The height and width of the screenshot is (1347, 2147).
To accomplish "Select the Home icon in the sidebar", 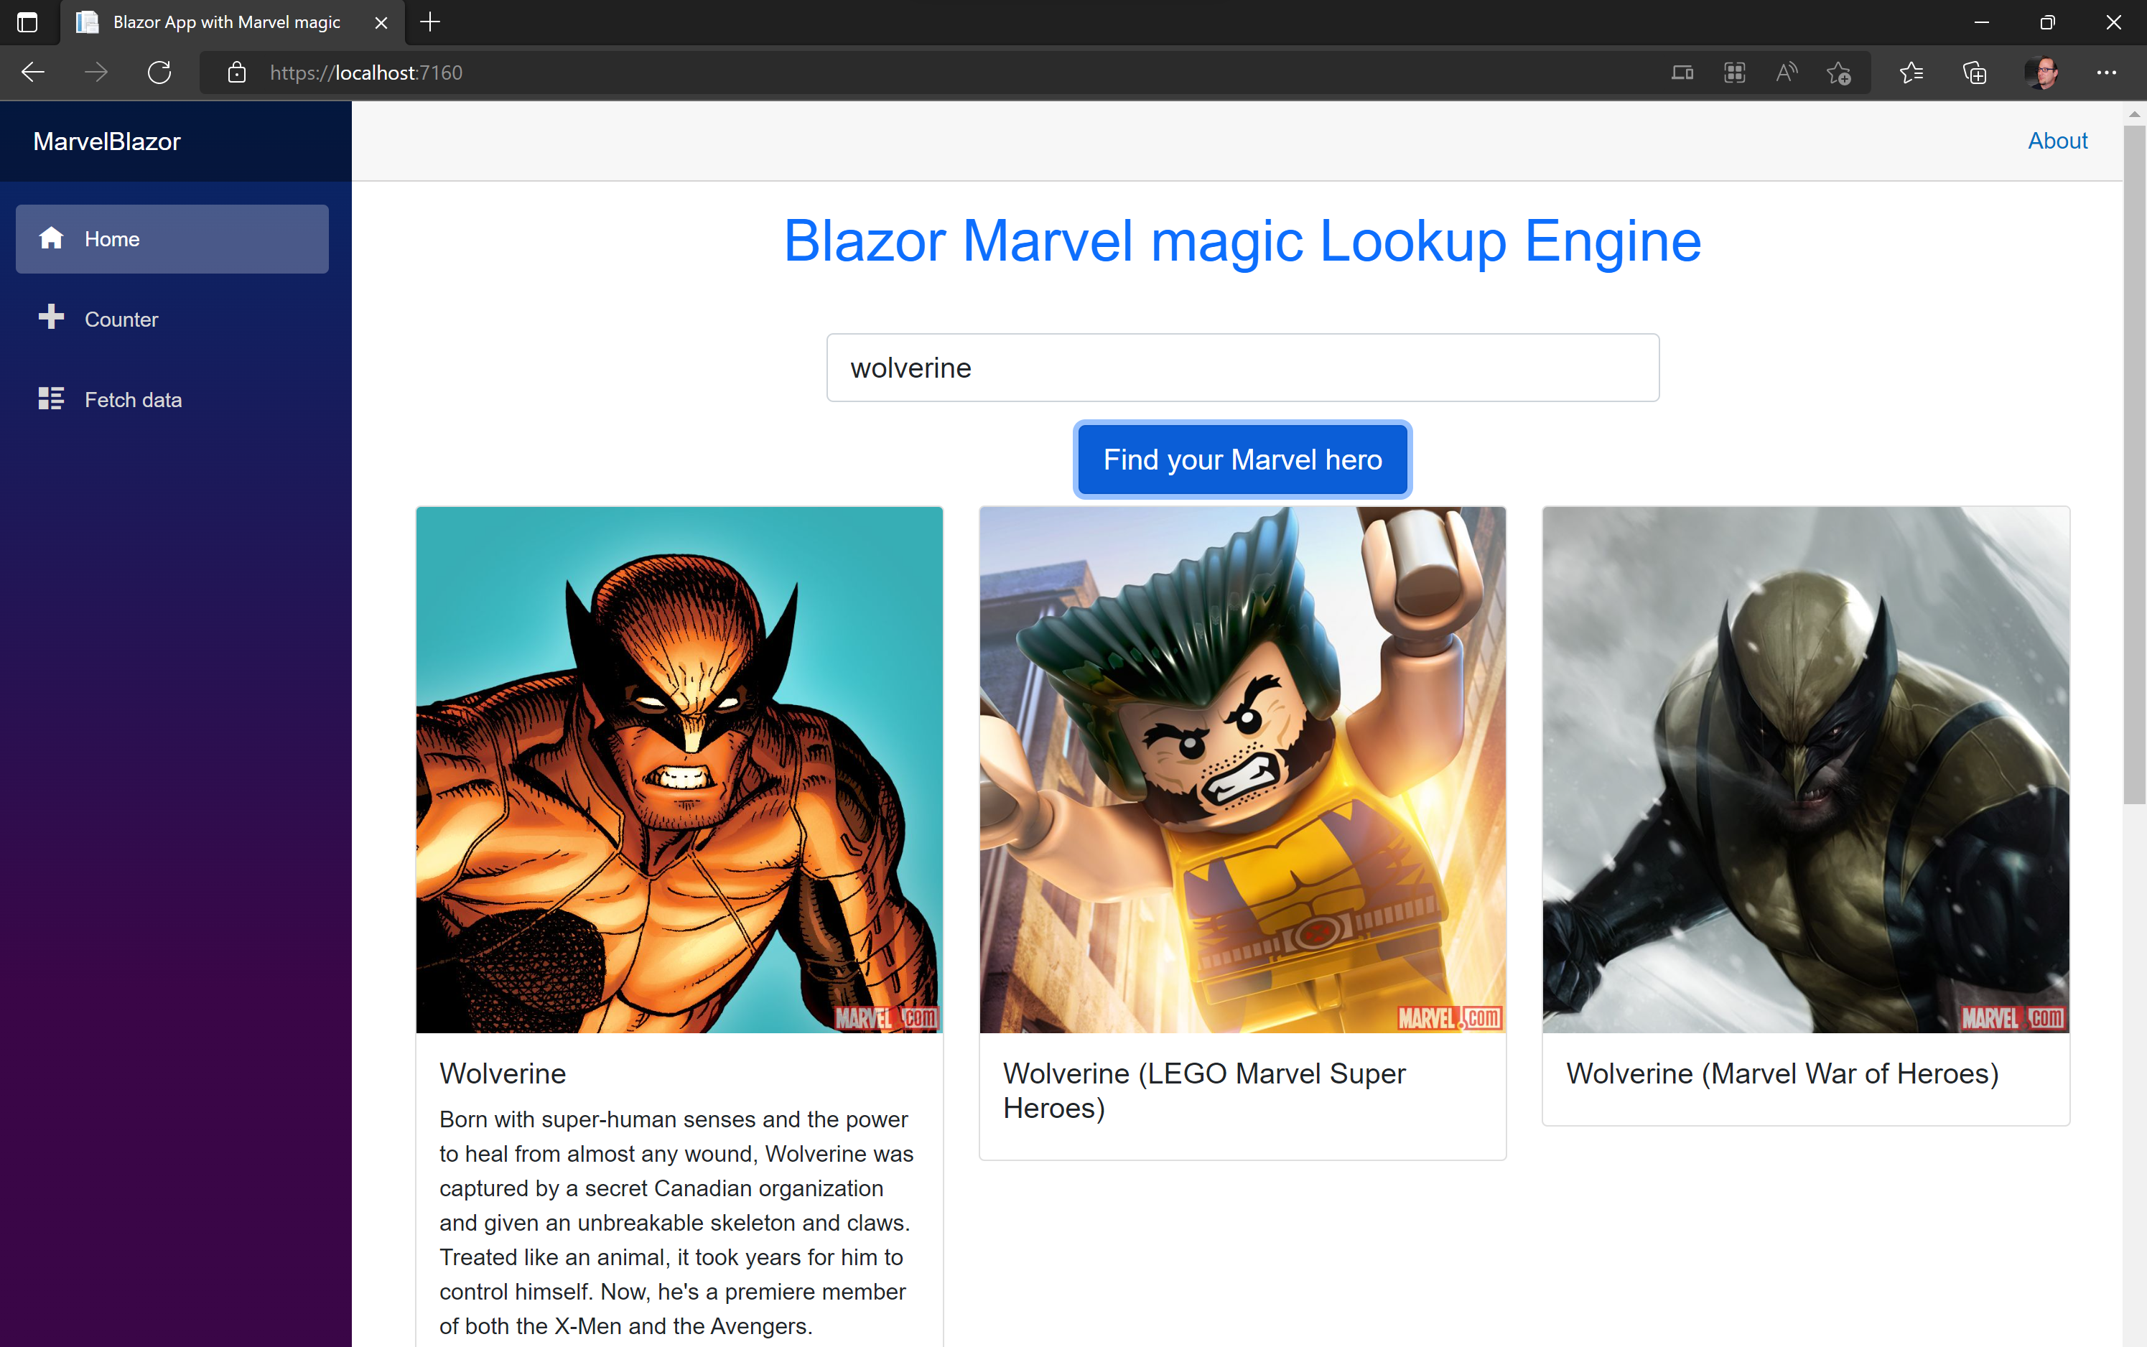I will tap(51, 238).
